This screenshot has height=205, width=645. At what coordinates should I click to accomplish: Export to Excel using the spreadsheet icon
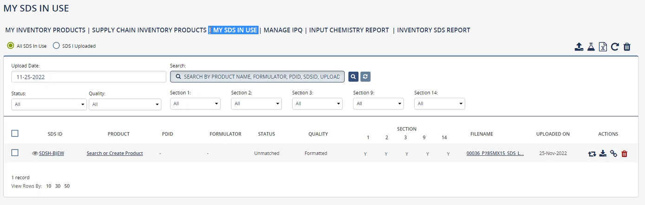coord(603,47)
